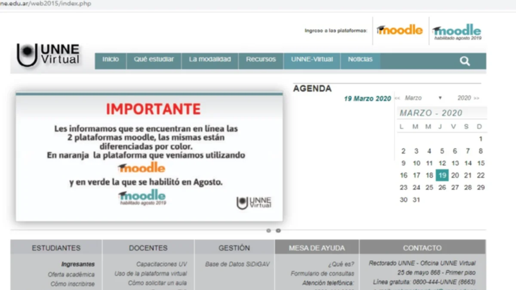This screenshot has height=290, width=516.
Task: Open the search magnifier icon in navigation bar
Action: click(465, 61)
